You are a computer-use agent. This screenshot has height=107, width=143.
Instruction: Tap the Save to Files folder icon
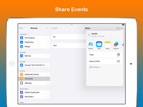point(118,61)
